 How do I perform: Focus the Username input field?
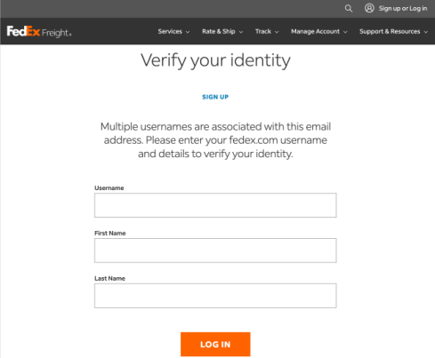pos(215,205)
